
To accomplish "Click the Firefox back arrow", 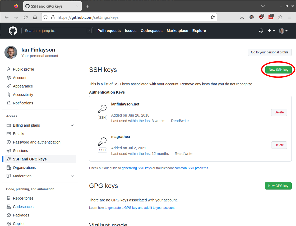I will pos(7,17).
